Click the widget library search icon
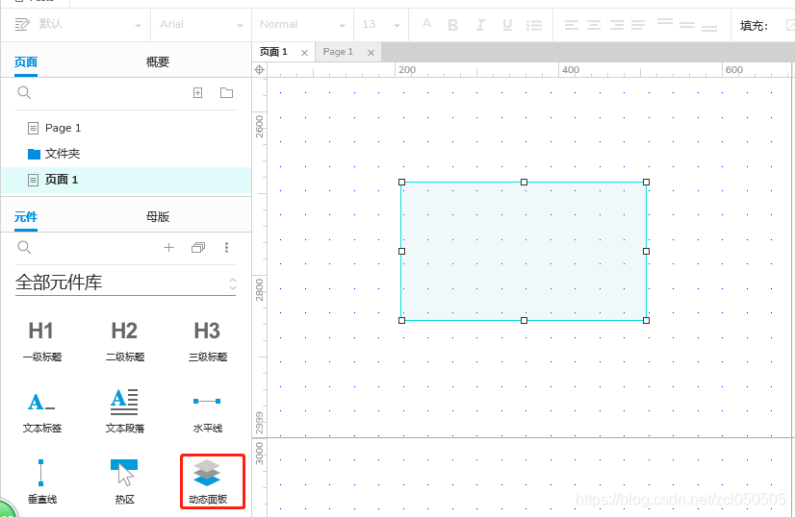Screen dimensions: 795x517 click(x=24, y=247)
